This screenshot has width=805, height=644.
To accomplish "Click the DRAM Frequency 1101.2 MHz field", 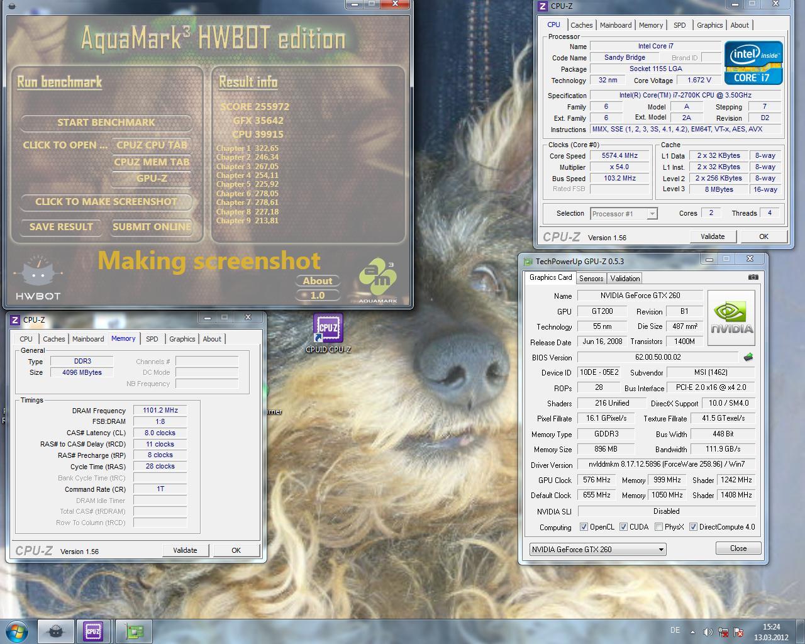I will 160,411.
